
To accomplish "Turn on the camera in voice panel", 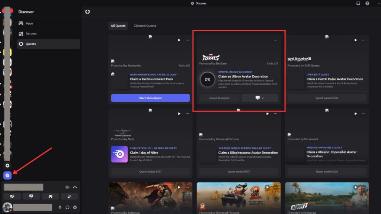I will tap(12, 196).
